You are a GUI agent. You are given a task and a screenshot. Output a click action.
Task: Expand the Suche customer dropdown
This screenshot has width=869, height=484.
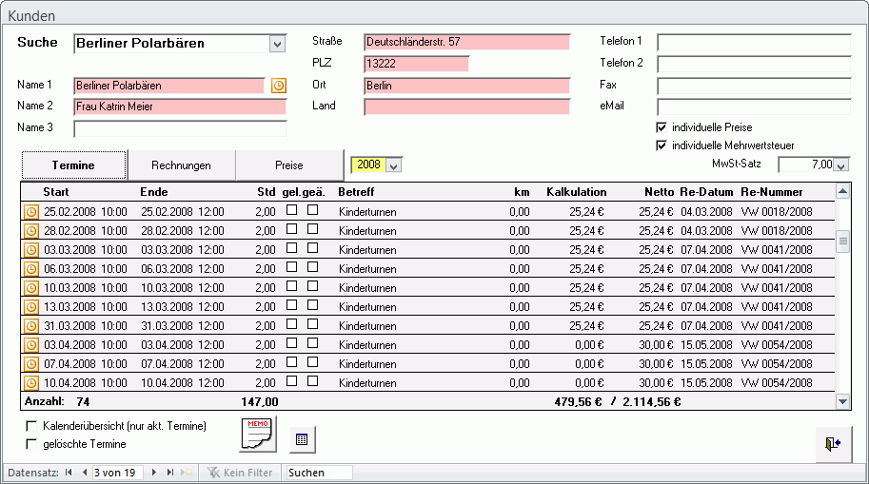(x=277, y=44)
